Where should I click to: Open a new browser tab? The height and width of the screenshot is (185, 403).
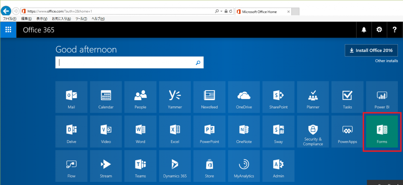[x=296, y=12]
